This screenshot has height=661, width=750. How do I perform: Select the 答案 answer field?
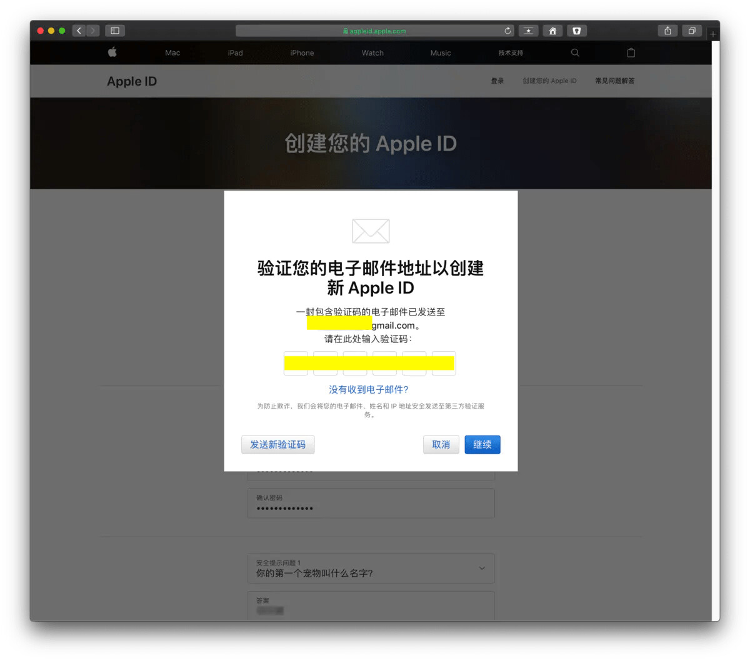coord(371,605)
